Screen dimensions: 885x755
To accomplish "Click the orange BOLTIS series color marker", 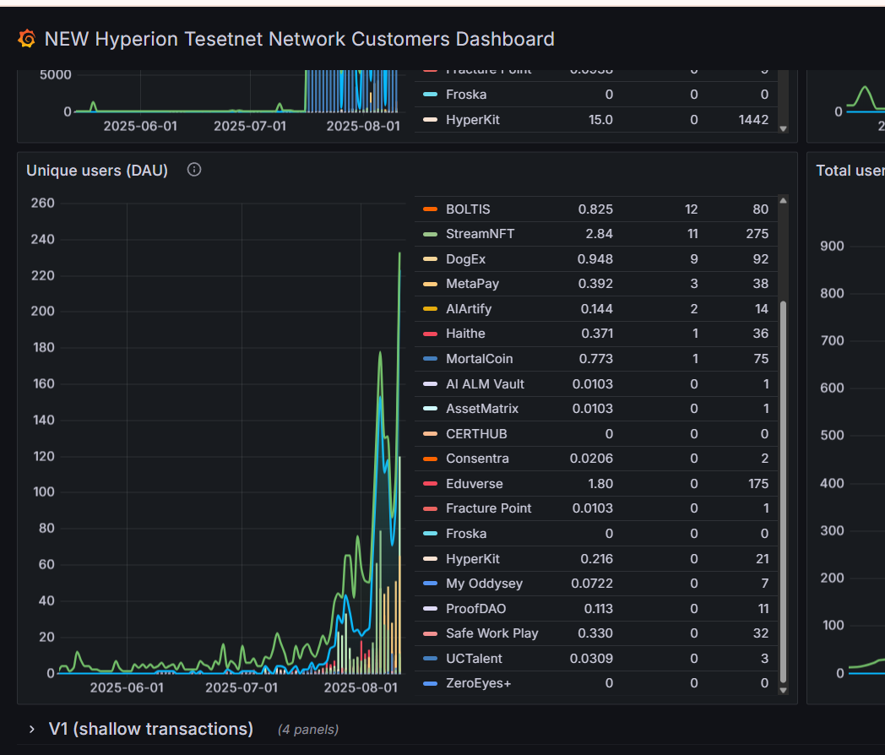I will click(431, 209).
